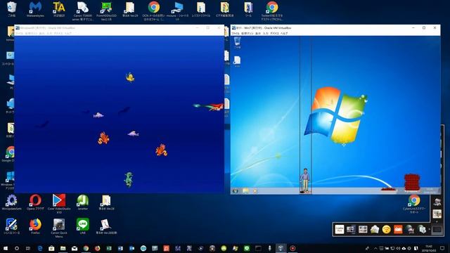The height and width of the screenshot is (253, 450).
Task: Click the envelope icon in Canon Quick Menu bar
Action: pyautogui.click(x=375, y=229)
